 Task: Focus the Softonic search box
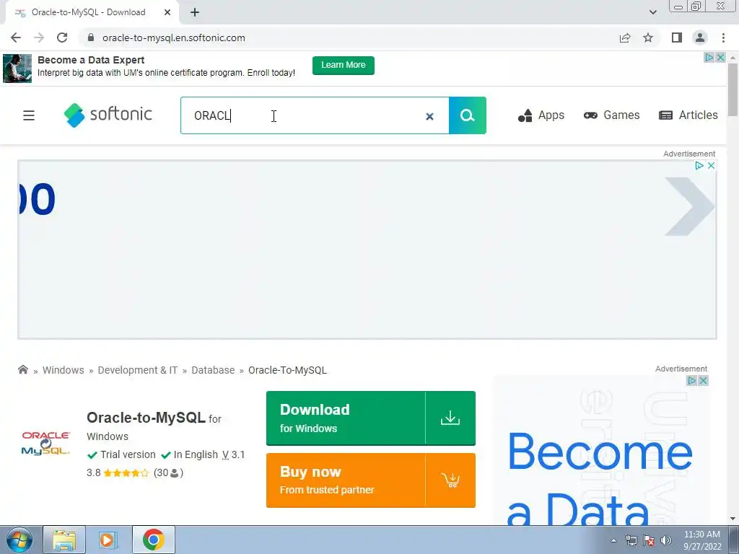pyautogui.click(x=315, y=115)
